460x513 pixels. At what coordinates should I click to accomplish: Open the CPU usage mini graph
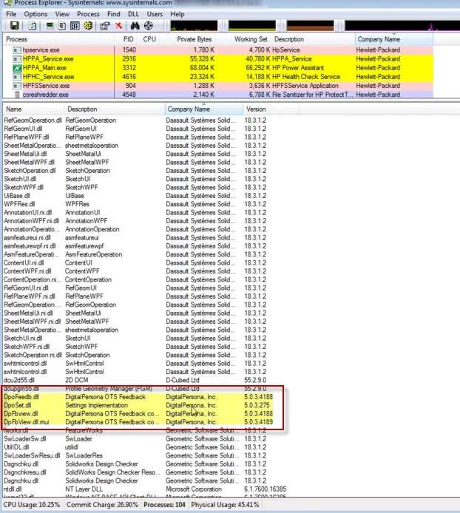point(194,26)
